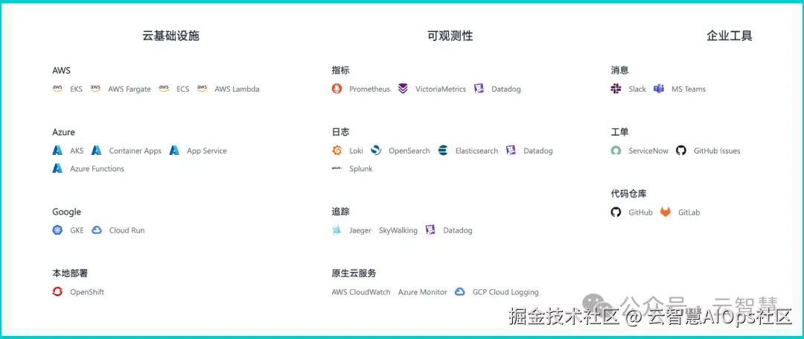This screenshot has height=339, width=804.
Task: Click the Azure Functions text label
Action: [97, 168]
